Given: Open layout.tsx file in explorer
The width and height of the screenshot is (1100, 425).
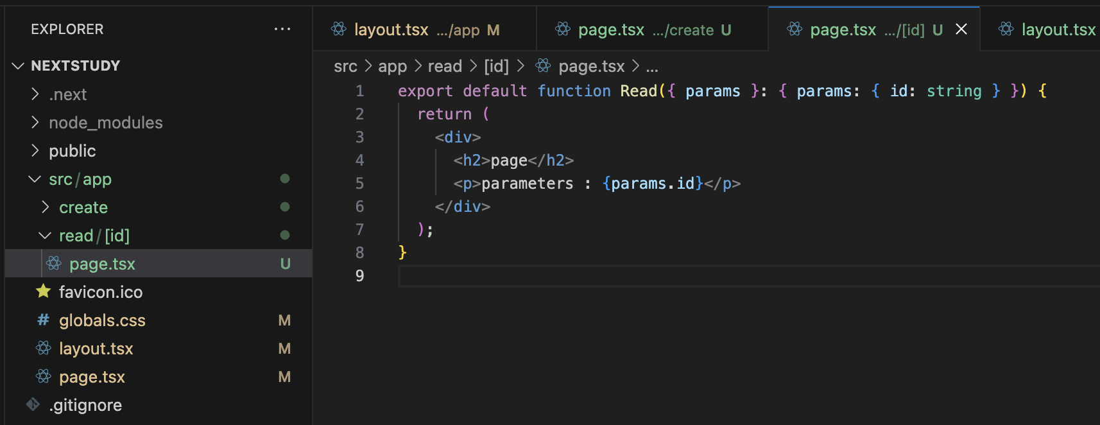Looking at the screenshot, I should (96, 349).
